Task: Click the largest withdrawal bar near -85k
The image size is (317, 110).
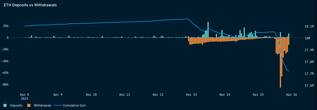Action: click(280, 63)
